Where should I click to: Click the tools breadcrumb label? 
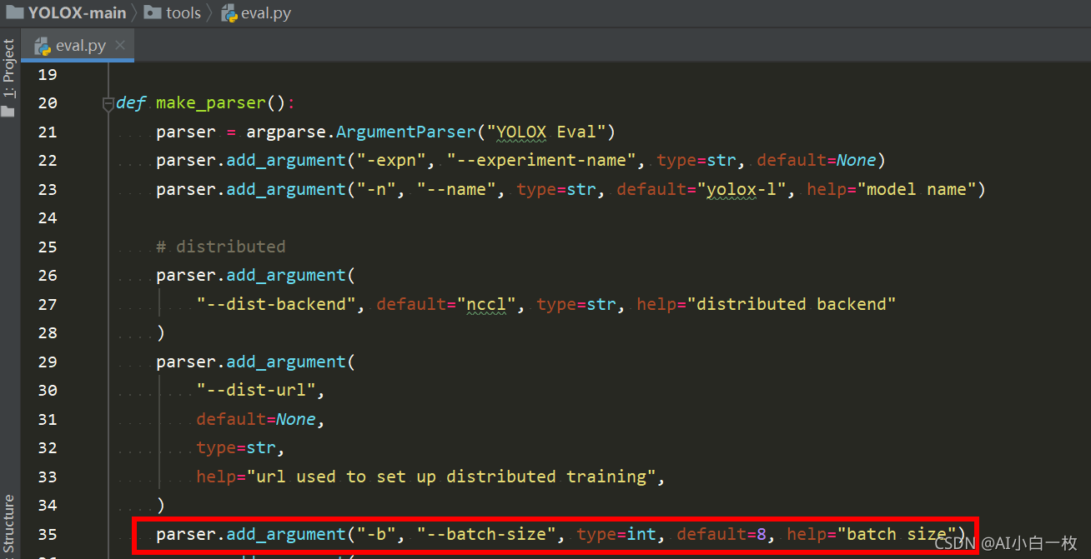point(184,12)
